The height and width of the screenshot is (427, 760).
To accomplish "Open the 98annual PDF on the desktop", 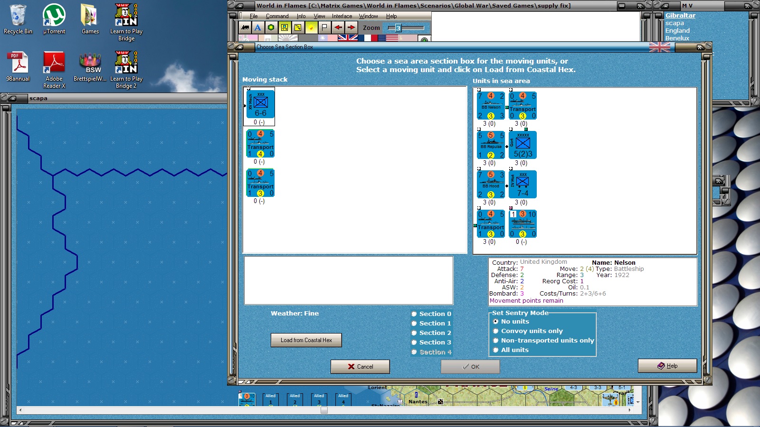I will 18,66.
